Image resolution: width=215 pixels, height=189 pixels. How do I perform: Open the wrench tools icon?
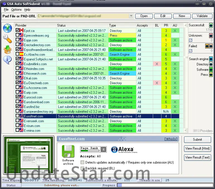[x=8, y=39]
